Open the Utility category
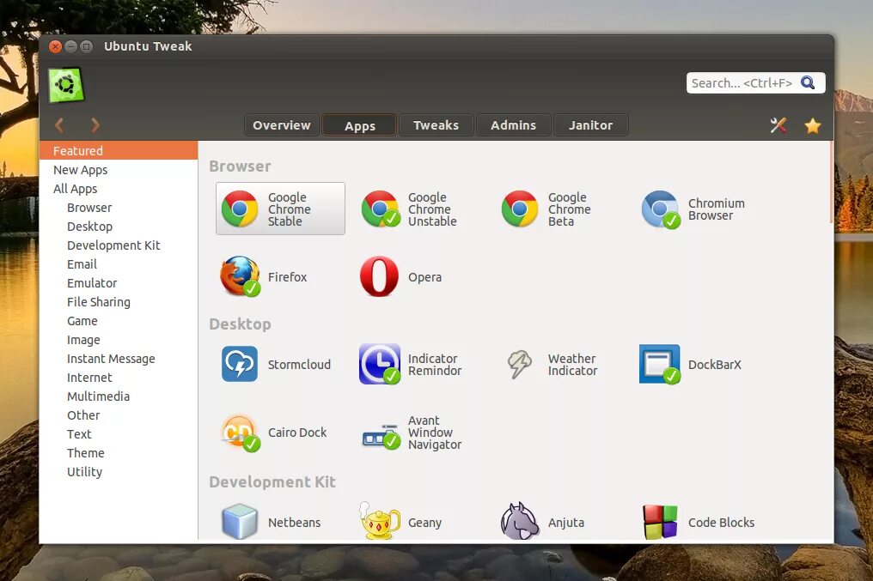The image size is (873, 581). [119, 472]
